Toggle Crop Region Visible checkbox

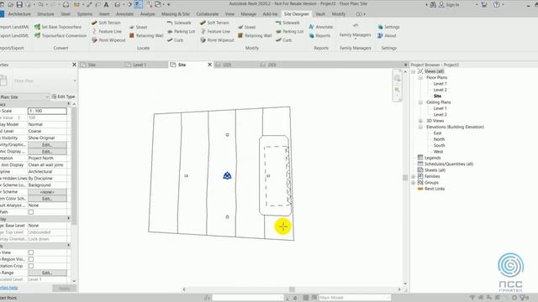[x=31, y=259]
